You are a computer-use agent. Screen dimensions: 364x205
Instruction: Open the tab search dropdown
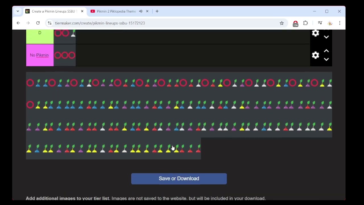[18, 11]
